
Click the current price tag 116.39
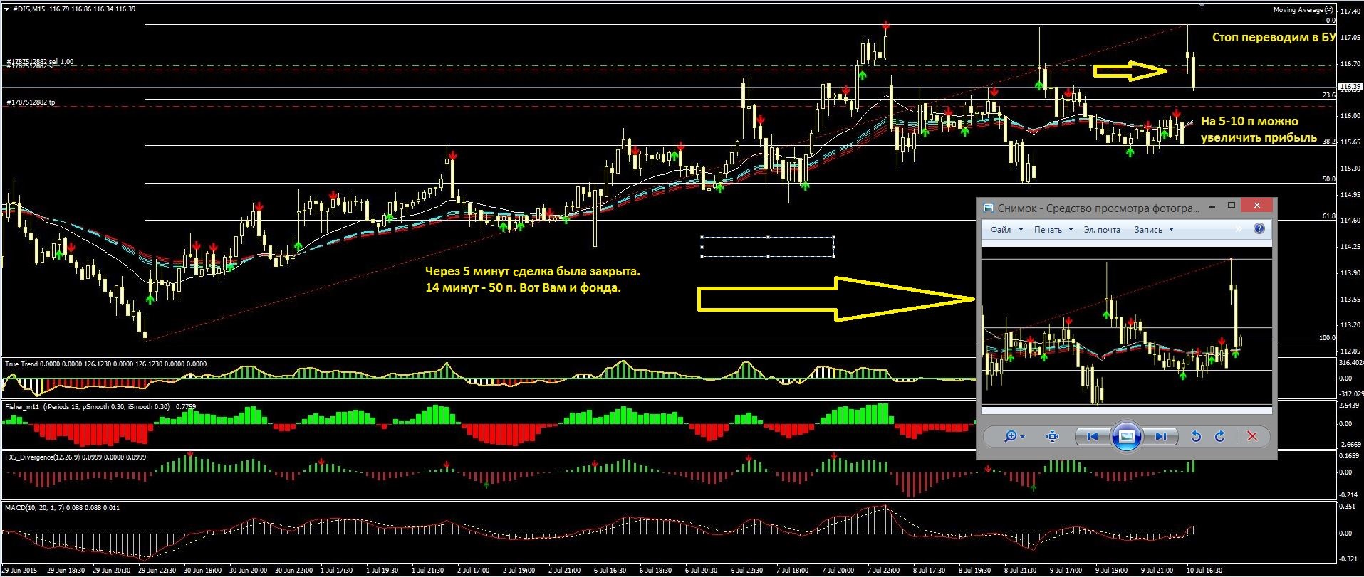(x=1350, y=87)
